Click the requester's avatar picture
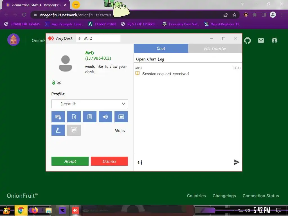This screenshot has width=288, height=216. pyautogui.click(x=65, y=63)
